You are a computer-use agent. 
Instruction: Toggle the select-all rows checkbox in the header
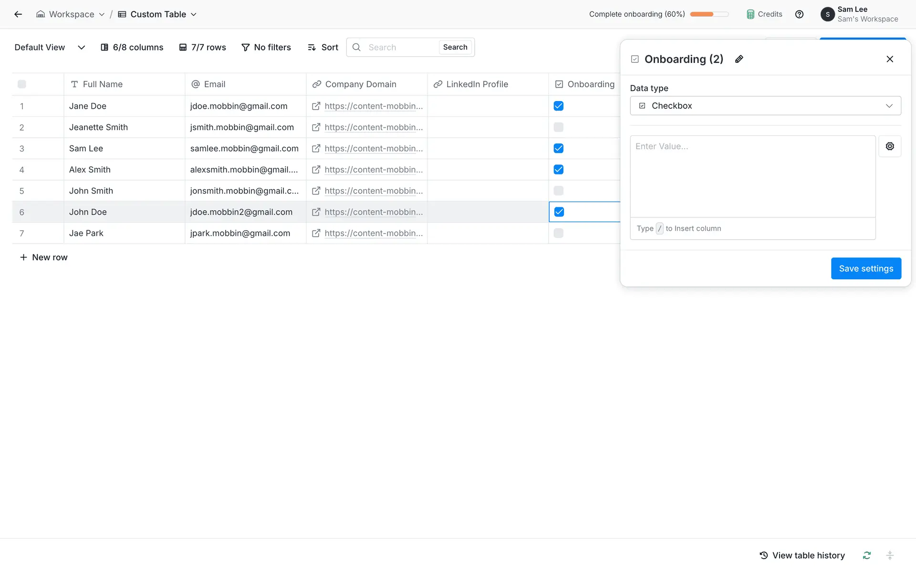[22, 84]
